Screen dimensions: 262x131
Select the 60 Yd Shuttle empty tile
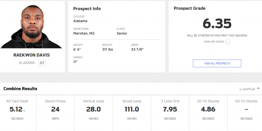pos(245,113)
